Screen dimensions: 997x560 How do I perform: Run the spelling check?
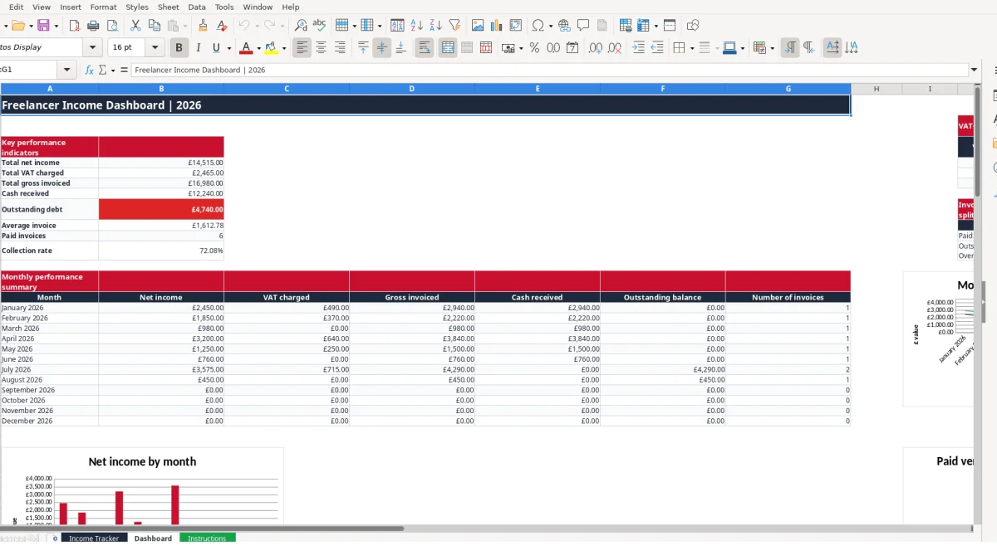(x=319, y=26)
